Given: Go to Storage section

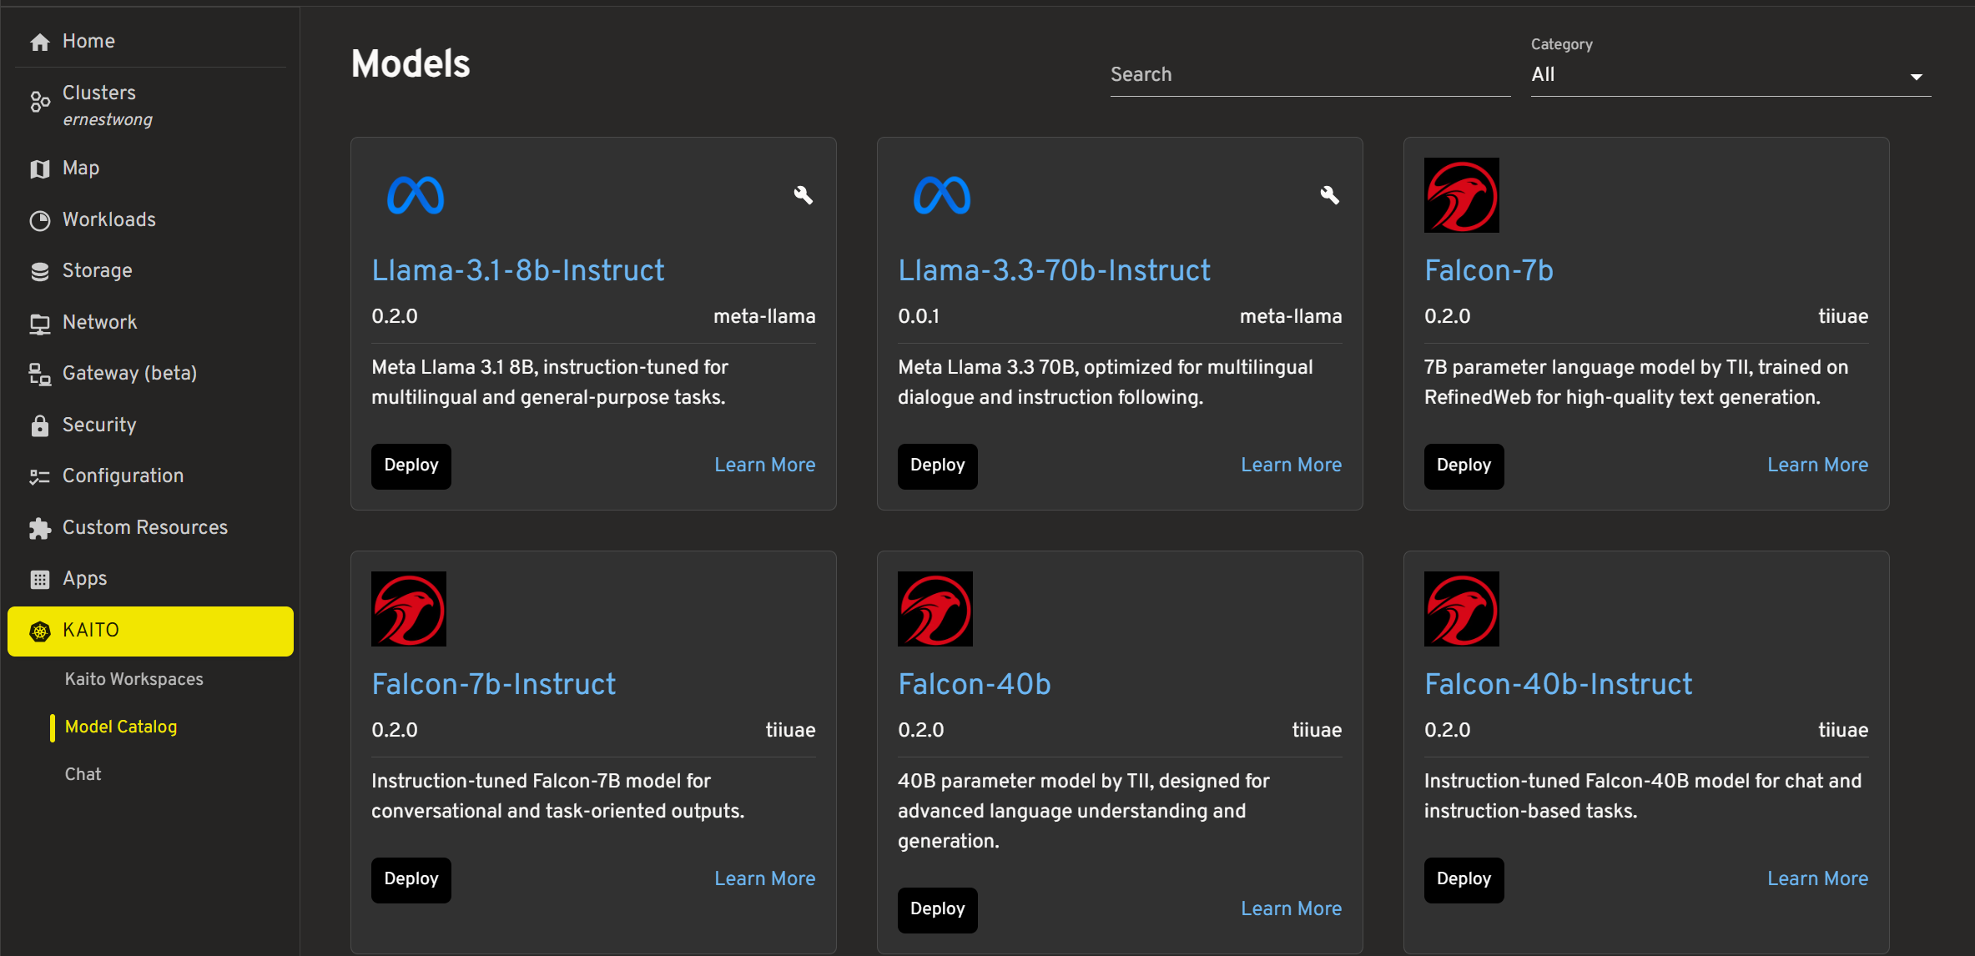Looking at the screenshot, I should [150, 270].
